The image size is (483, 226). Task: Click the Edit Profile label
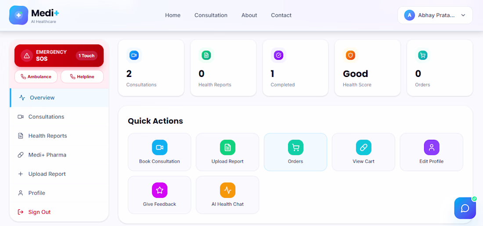coord(432,161)
